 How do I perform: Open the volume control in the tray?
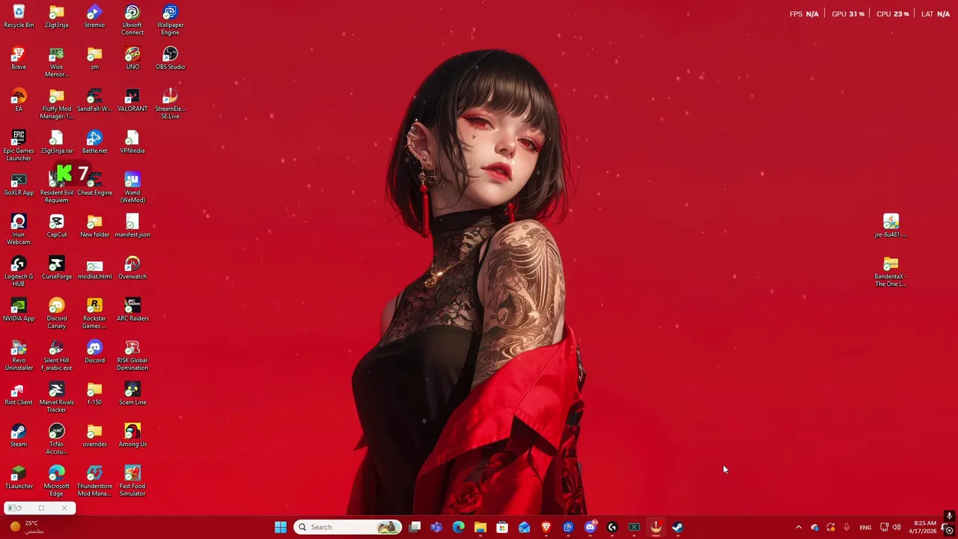click(x=897, y=527)
